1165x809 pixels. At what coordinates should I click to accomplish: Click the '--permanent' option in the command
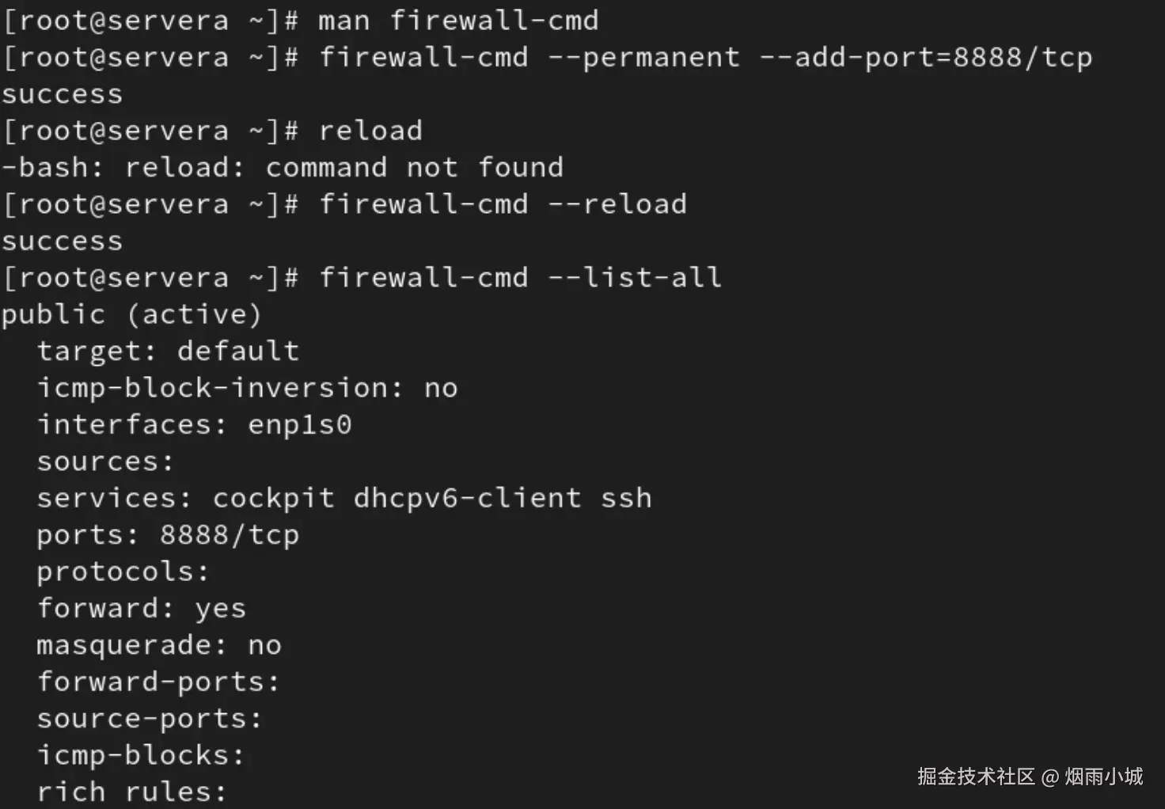pos(643,58)
